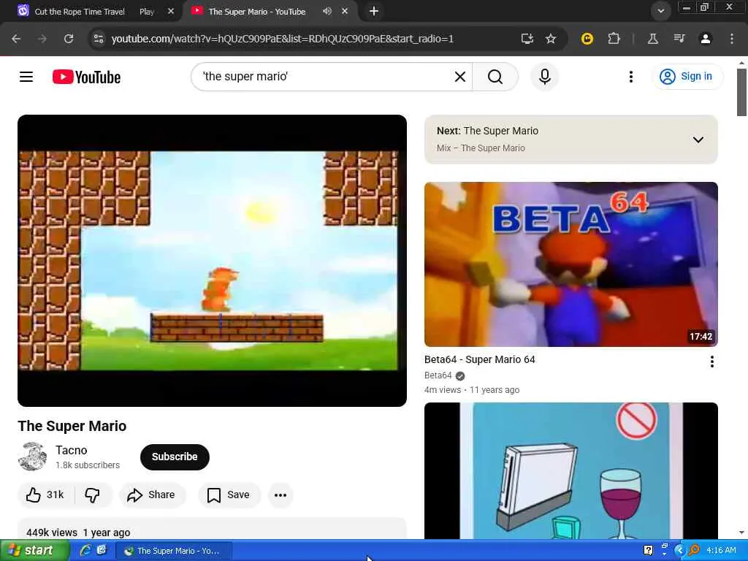Open the Beta64 video thumbnail
Image resolution: width=748 pixels, height=561 pixels.
pos(571,264)
